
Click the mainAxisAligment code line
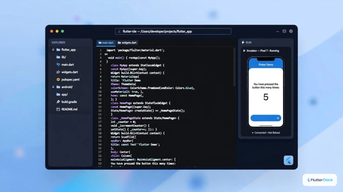(x=143, y=160)
